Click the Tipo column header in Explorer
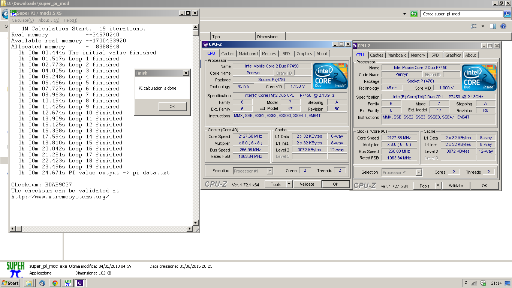This screenshot has width=512, height=288. [233, 37]
